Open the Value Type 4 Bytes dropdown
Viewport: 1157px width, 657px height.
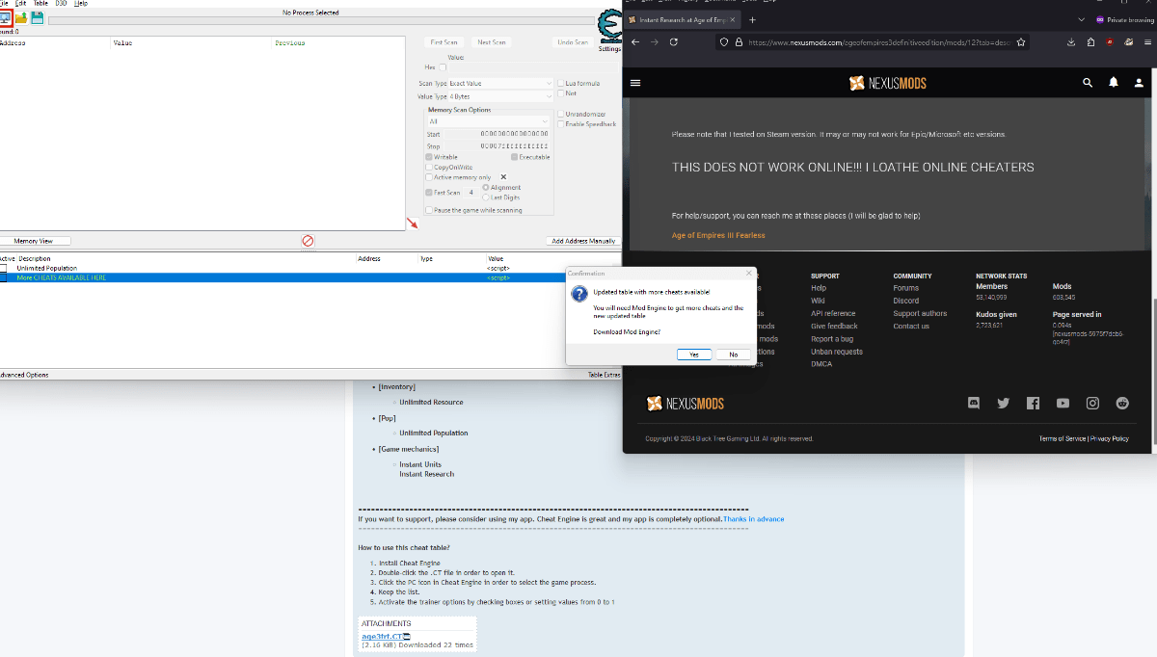point(500,96)
